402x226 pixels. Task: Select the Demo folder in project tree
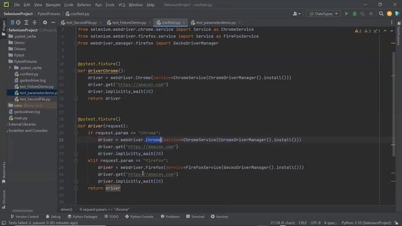point(19,43)
